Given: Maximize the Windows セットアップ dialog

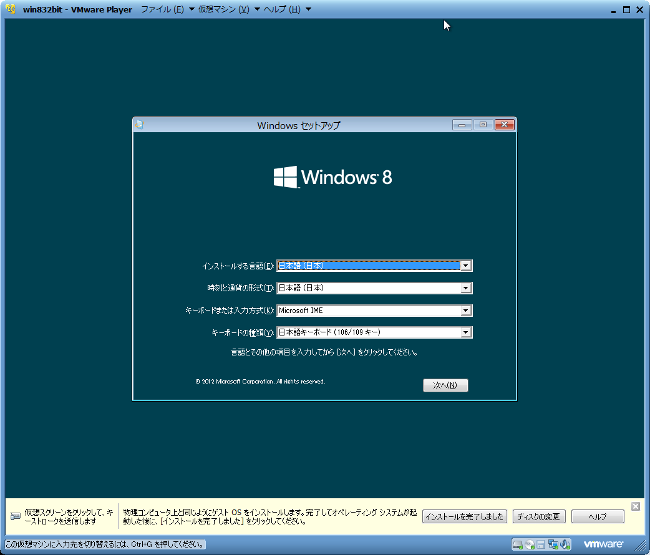Looking at the screenshot, I should pyautogui.click(x=483, y=125).
